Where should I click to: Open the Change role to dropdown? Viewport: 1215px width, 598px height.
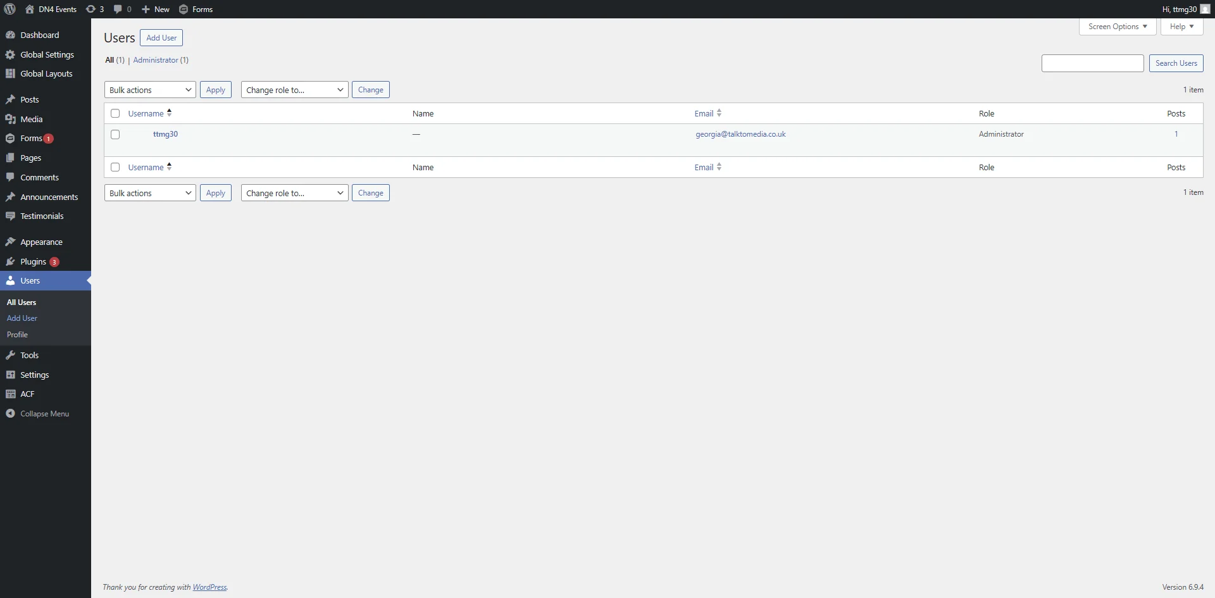coord(294,89)
